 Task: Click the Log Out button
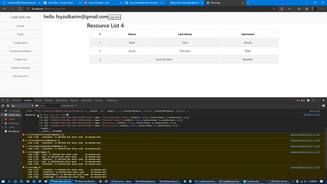tap(114, 17)
